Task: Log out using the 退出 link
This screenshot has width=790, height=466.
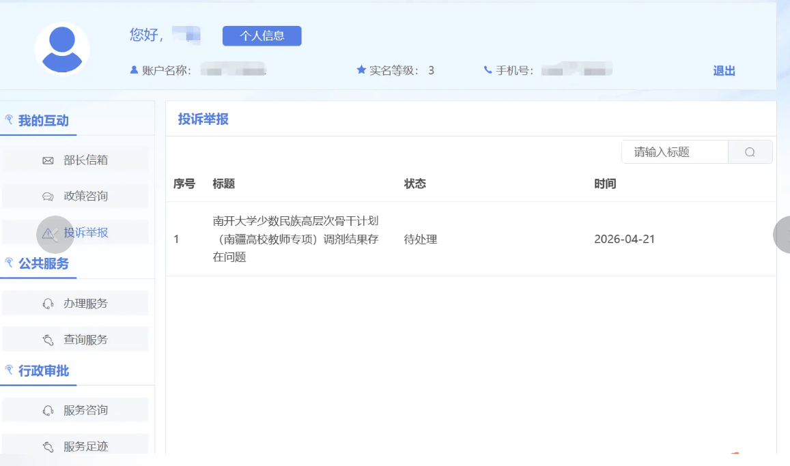Action: [x=724, y=70]
